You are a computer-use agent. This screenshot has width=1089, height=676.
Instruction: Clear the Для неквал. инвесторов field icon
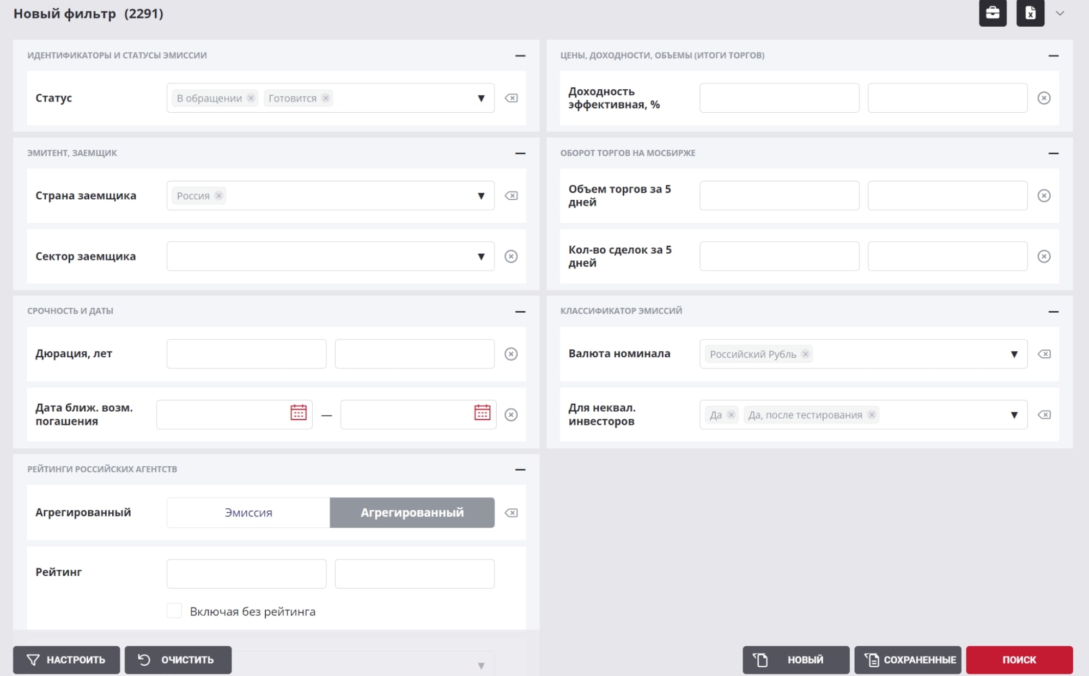click(x=1044, y=415)
